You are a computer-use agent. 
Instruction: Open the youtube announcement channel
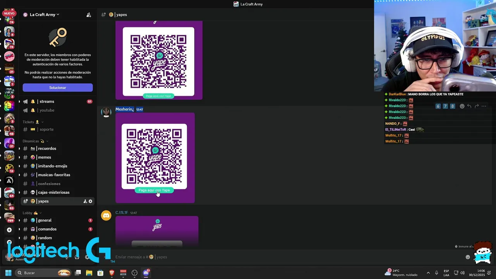tap(46, 110)
